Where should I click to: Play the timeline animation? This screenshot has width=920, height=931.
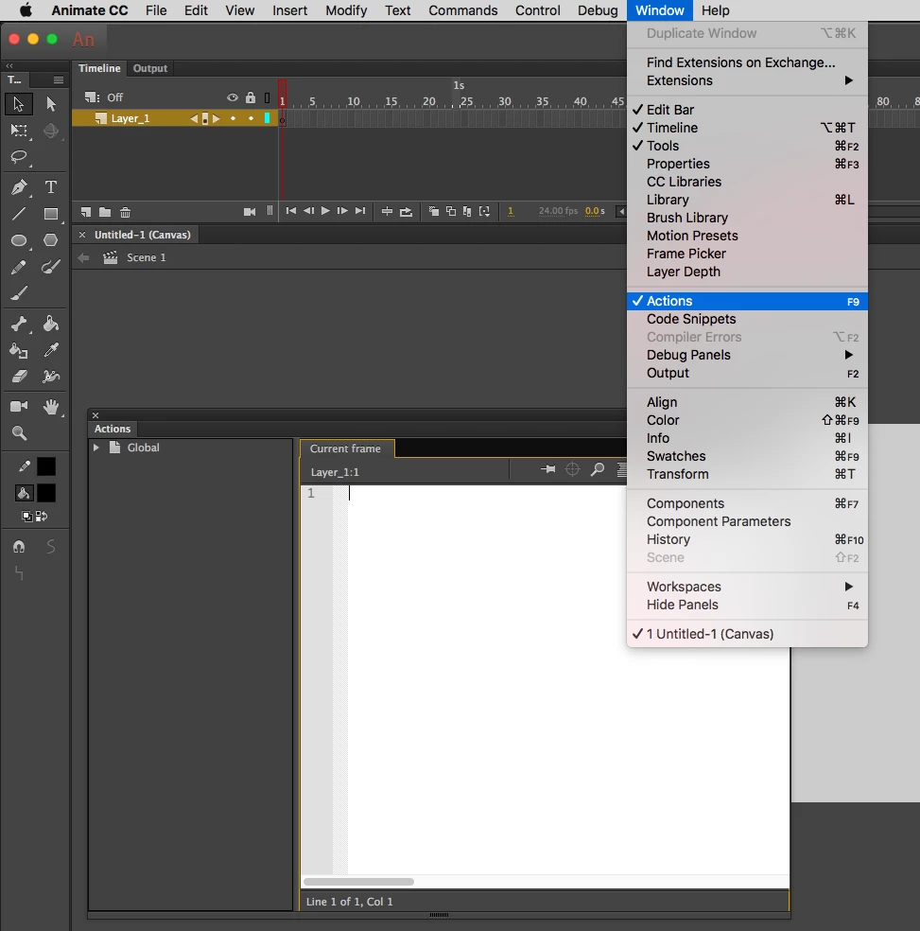[x=325, y=211]
